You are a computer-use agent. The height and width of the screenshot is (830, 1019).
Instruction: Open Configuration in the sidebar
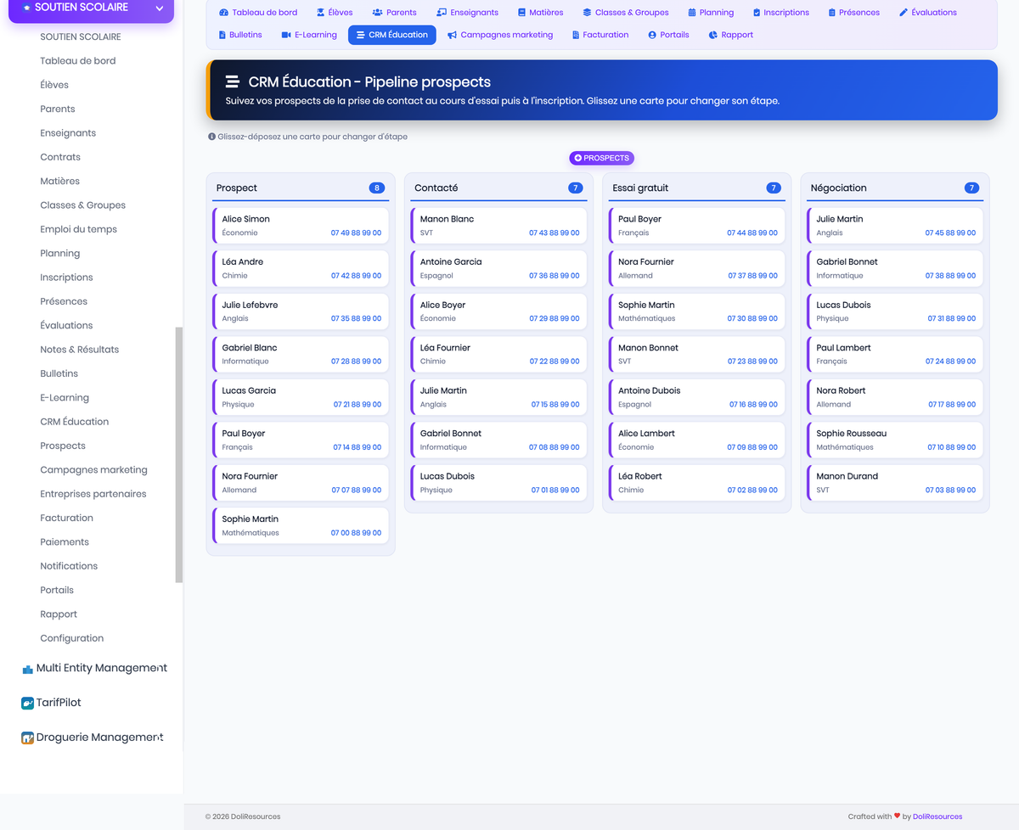click(x=72, y=638)
